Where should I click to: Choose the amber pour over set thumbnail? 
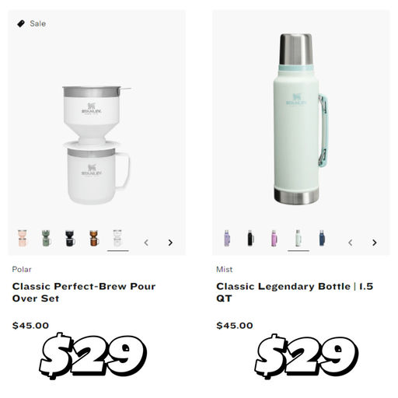pos(94,238)
